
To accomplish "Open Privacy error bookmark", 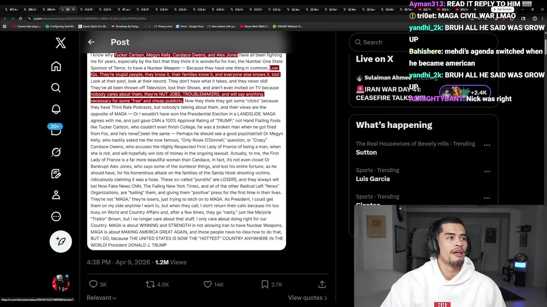I will [x=163, y=26].
